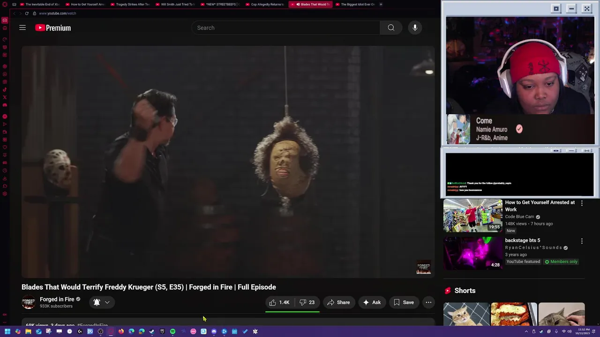Viewport: 600px width, 337px height.
Task: Open the 'backstage bts 5' video thumbnail
Action: [473, 253]
